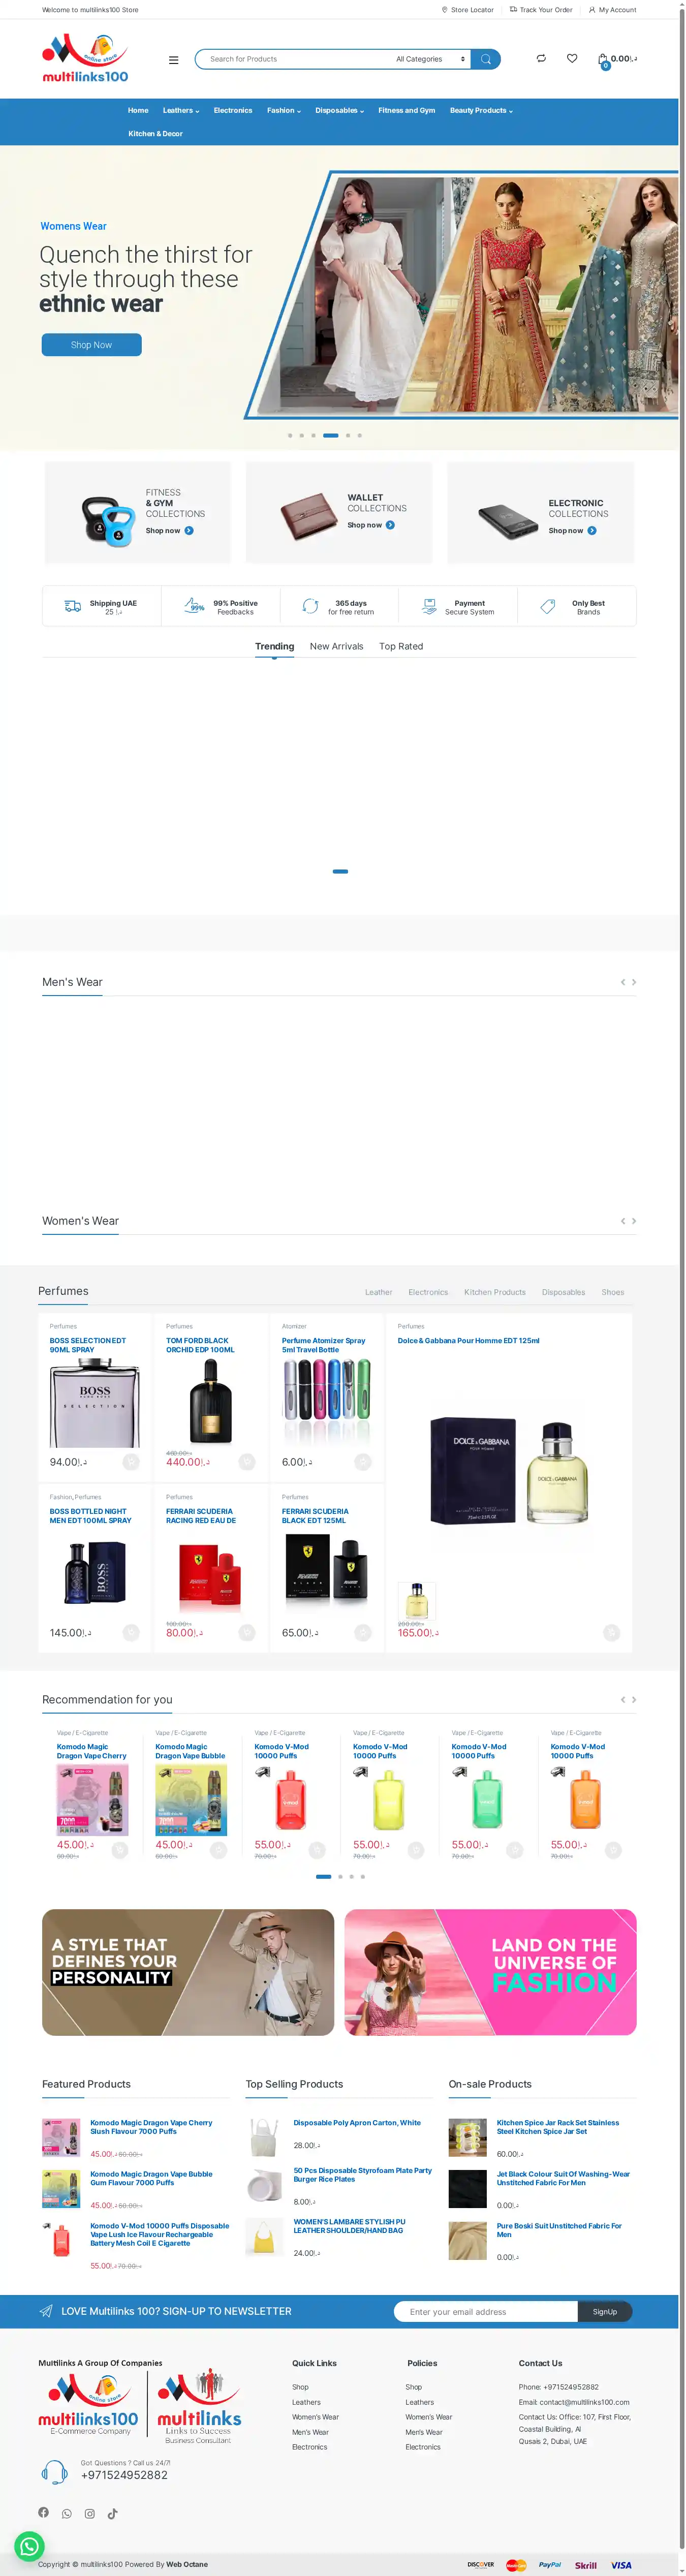The height and width of the screenshot is (2576, 686).
Task: Click the compare refresh arrows icon
Action: pyautogui.click(x=541, y=58)
